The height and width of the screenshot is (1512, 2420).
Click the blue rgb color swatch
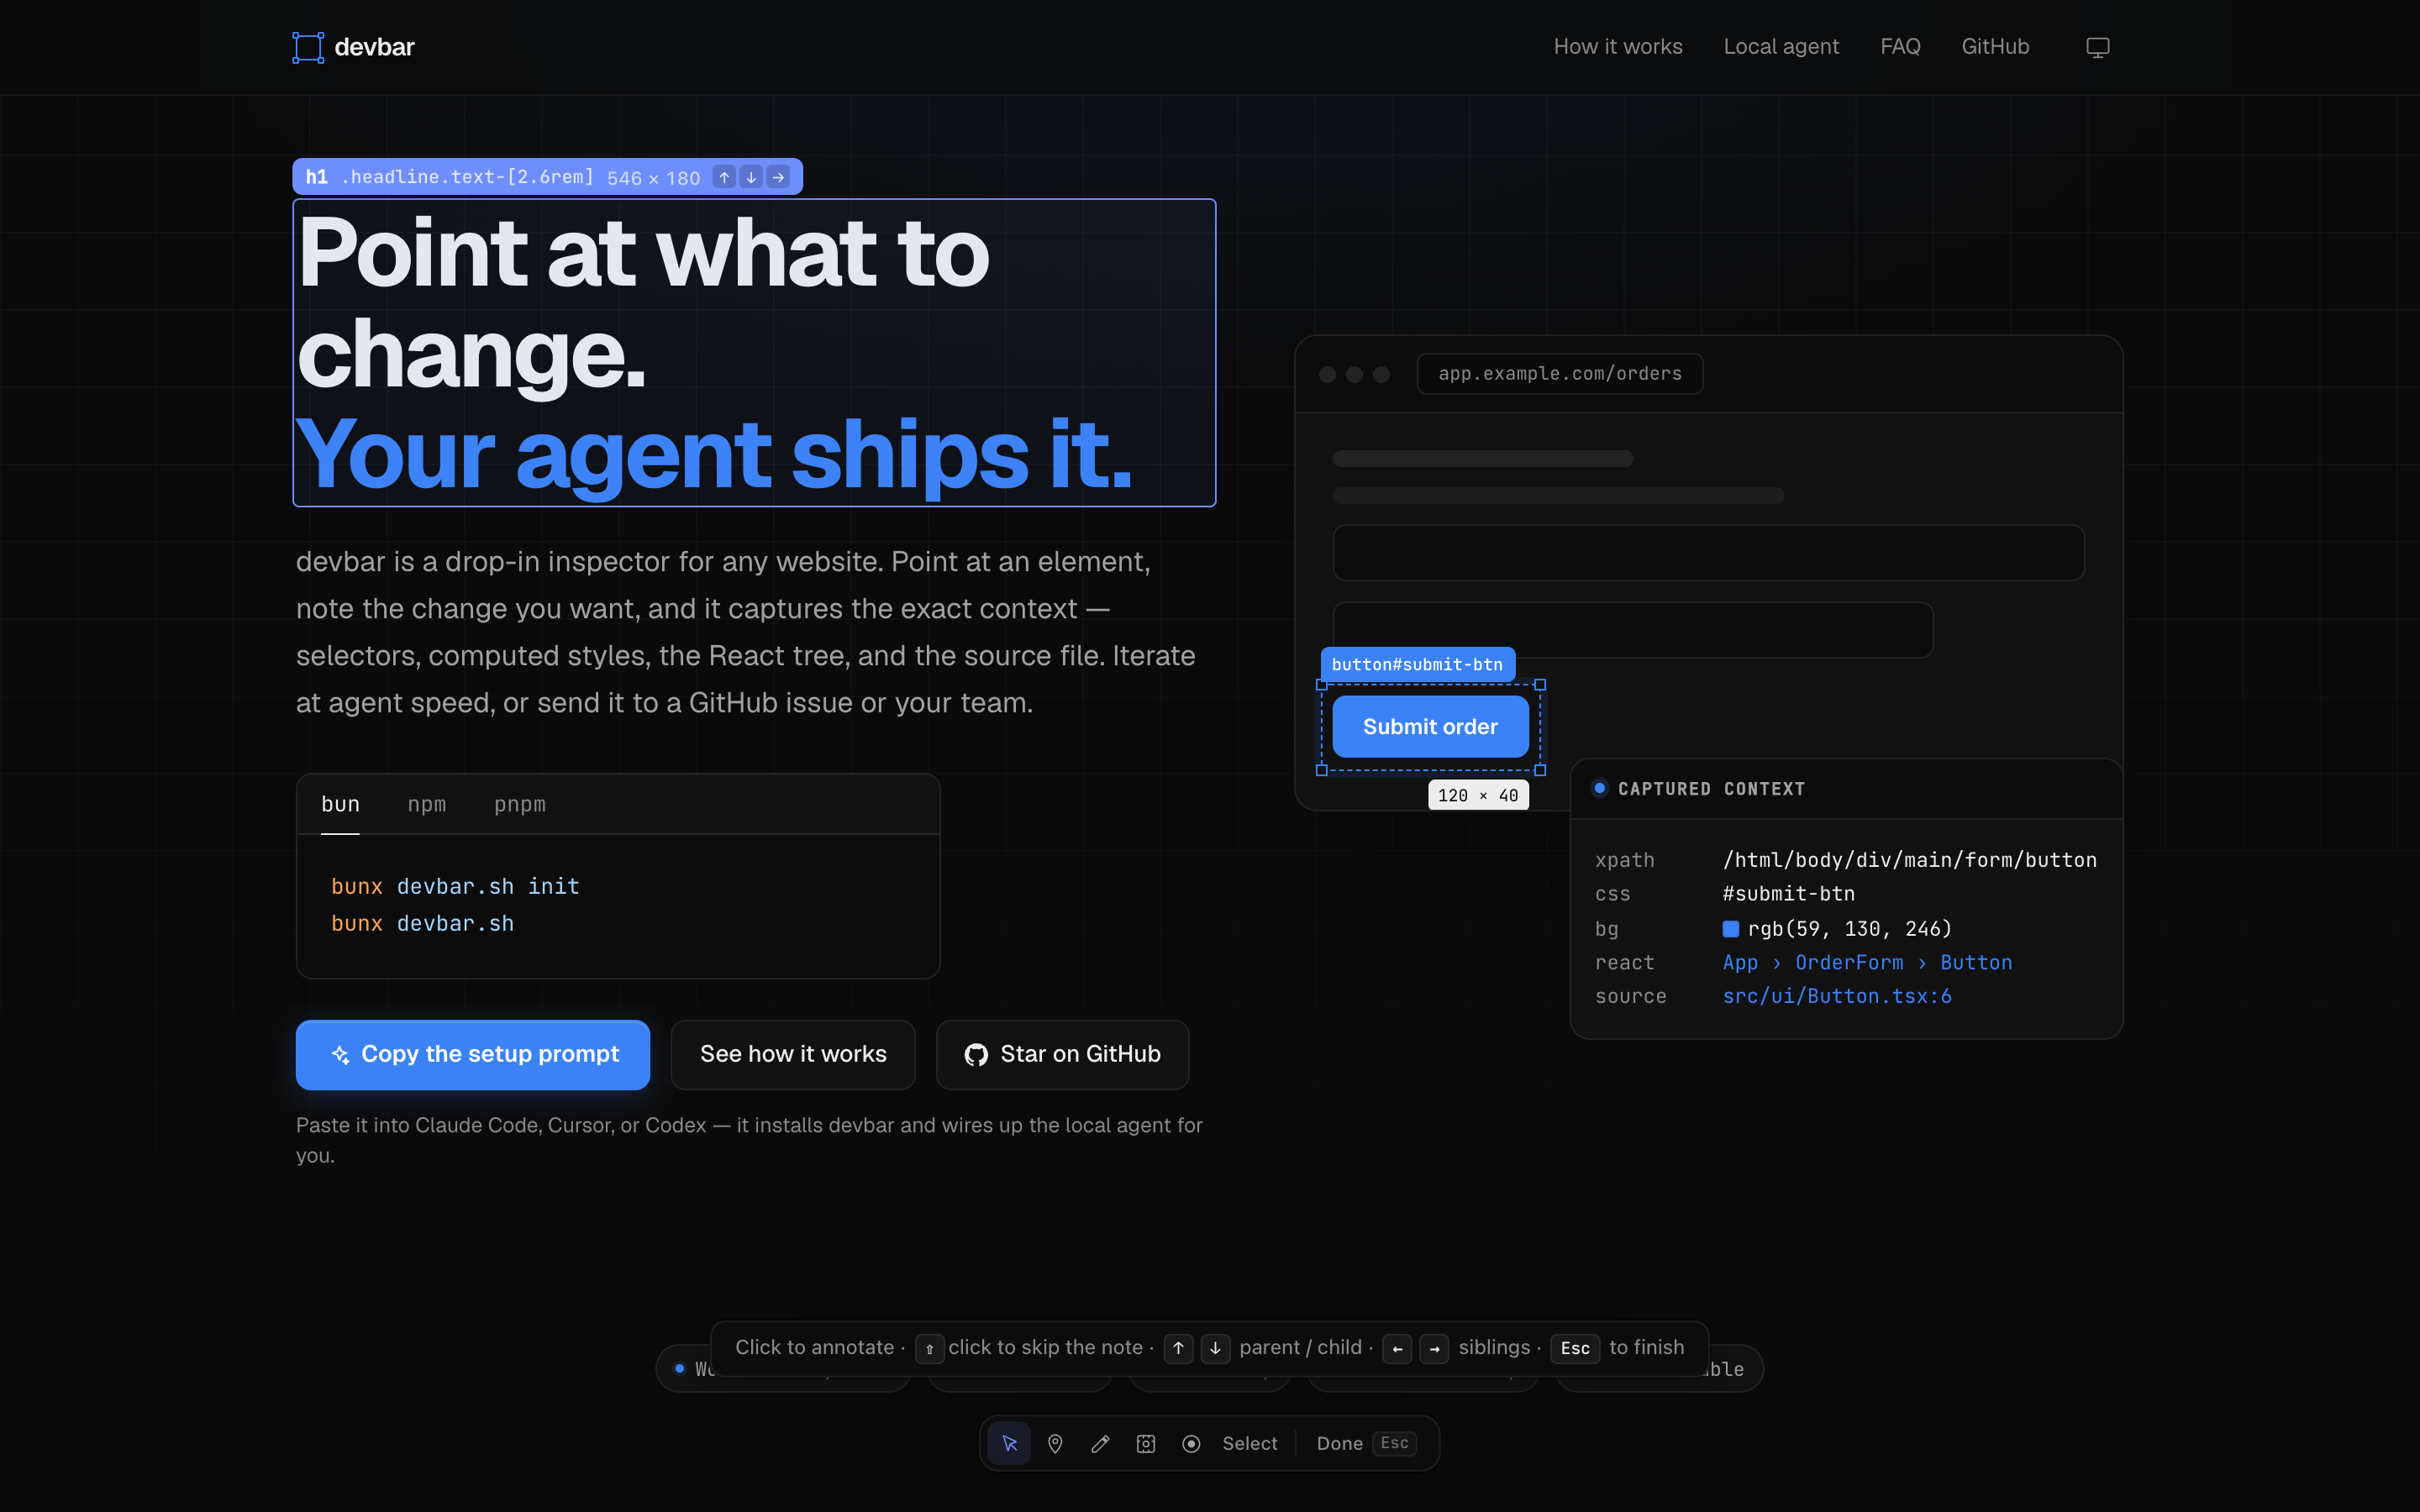click(1731, 929)
